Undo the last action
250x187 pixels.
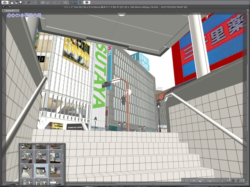click(x=29, y=2)
